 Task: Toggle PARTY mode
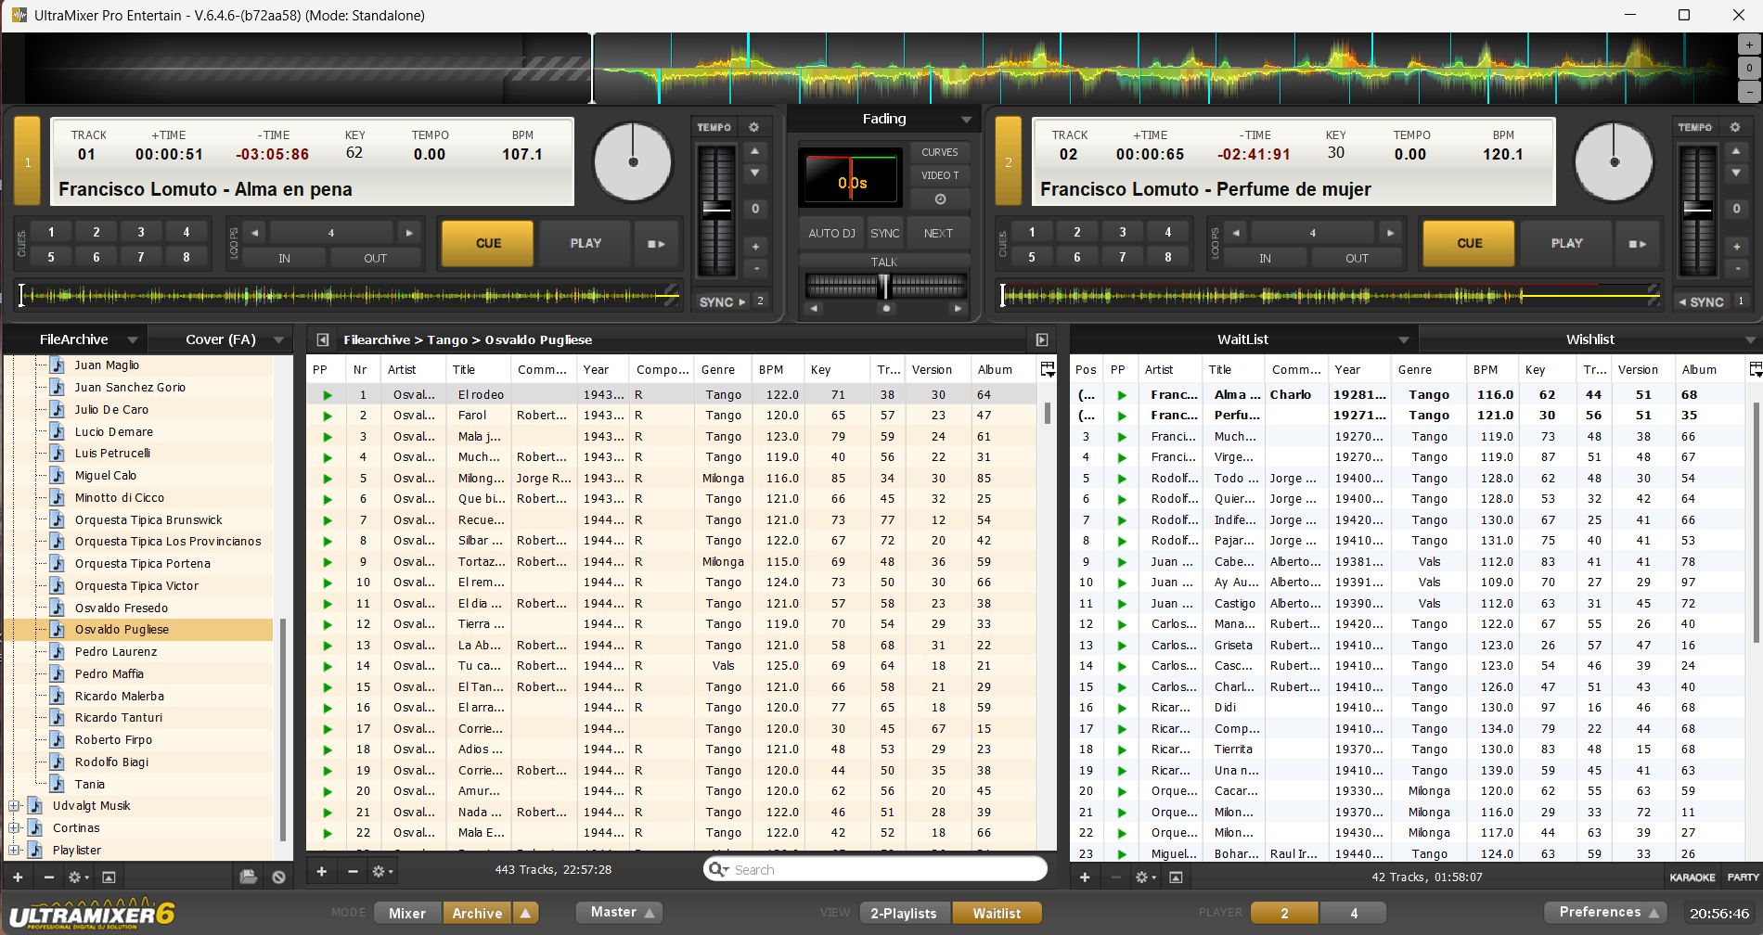click(x=1742, y=877)
